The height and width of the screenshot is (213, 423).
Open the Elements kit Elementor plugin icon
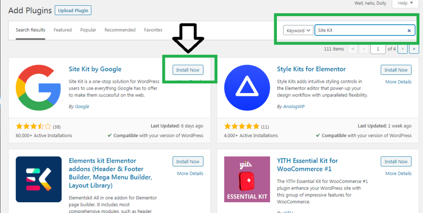pos(38,179)
